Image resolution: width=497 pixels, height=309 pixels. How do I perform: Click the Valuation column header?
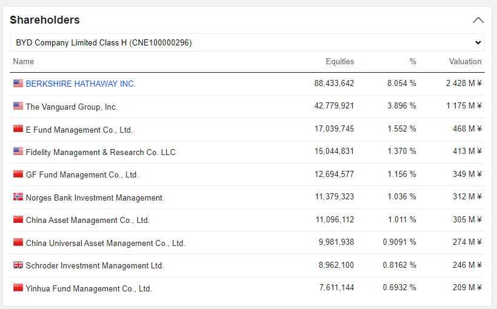pos(465,61)
